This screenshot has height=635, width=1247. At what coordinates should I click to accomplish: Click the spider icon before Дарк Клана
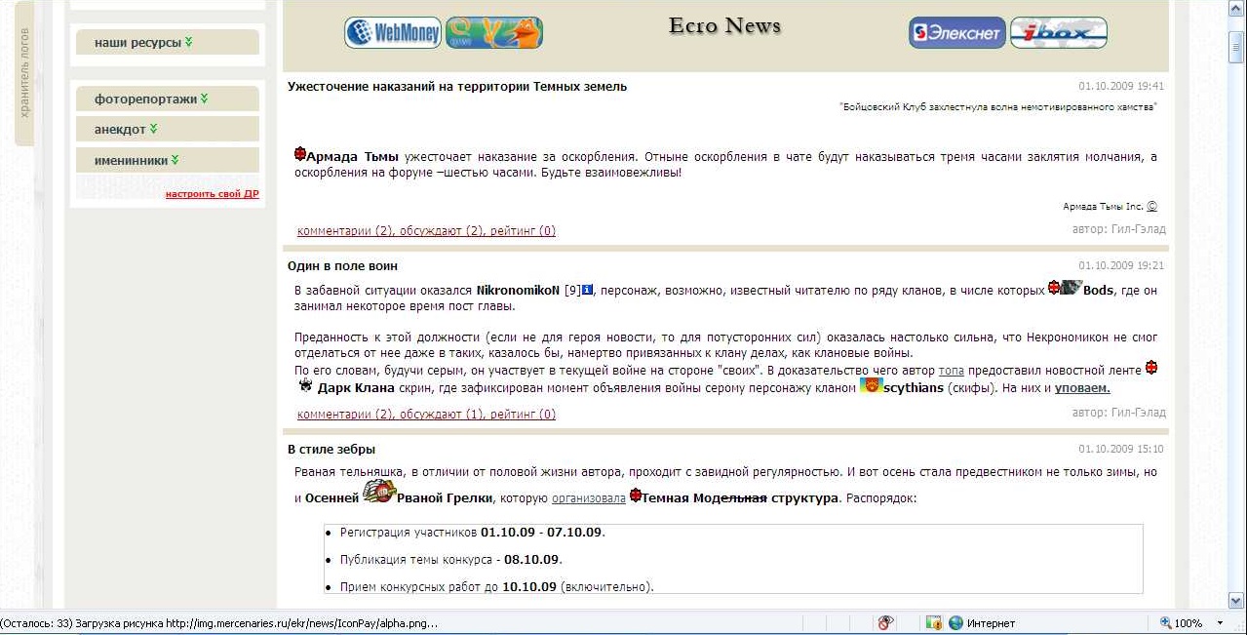coord(306,387)
